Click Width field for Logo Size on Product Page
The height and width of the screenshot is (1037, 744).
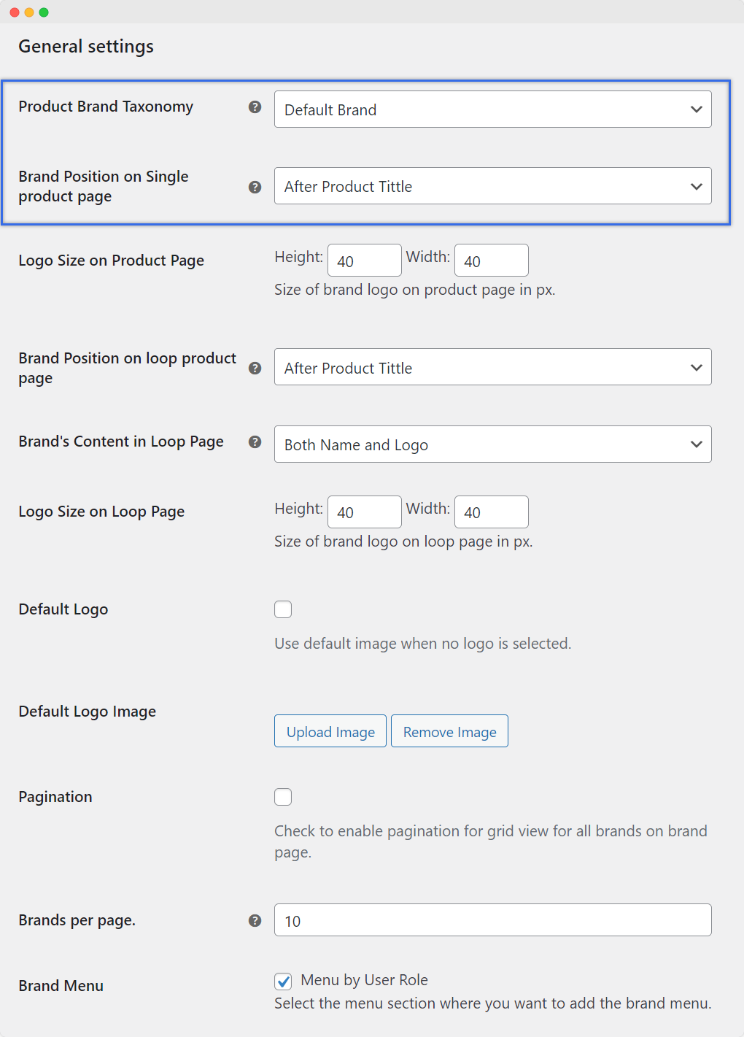point(491,261)
